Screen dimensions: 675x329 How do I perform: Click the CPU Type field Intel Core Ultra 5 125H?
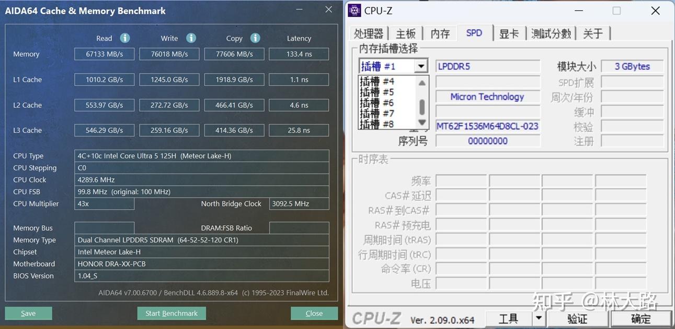pos(202,156)
